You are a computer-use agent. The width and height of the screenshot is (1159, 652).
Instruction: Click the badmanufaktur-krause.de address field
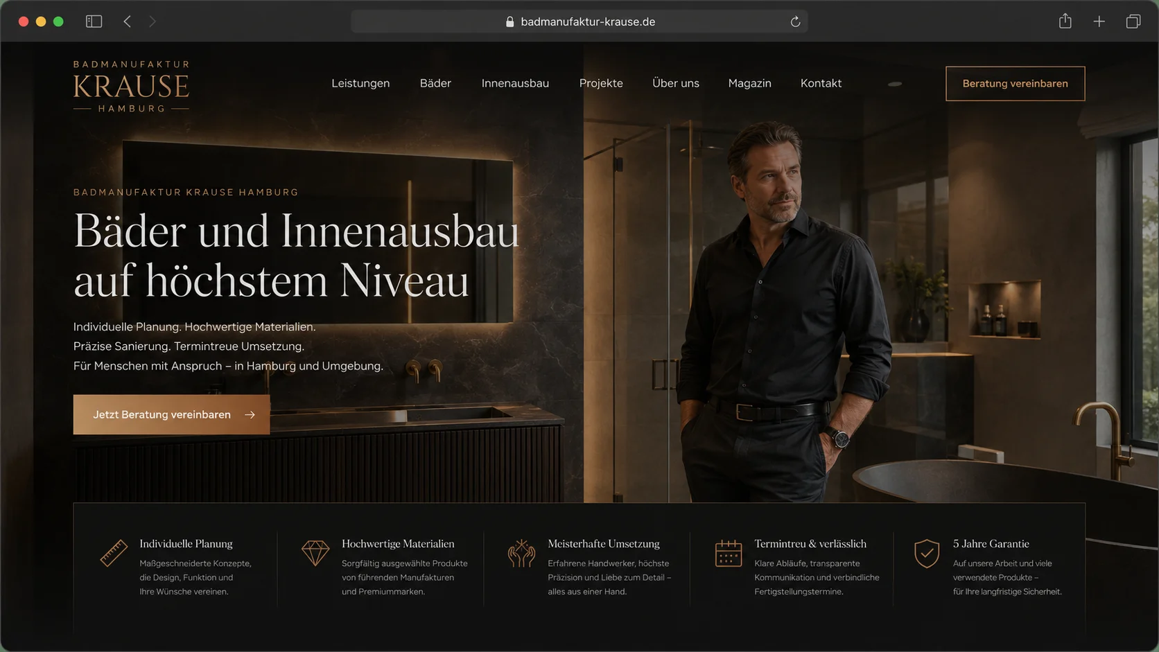point(579,21)
